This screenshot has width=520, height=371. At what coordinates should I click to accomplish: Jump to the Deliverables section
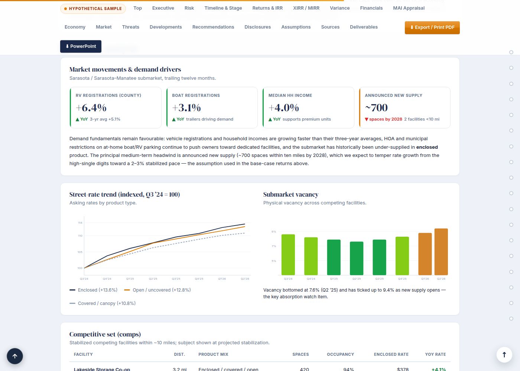tap(364, 27)
